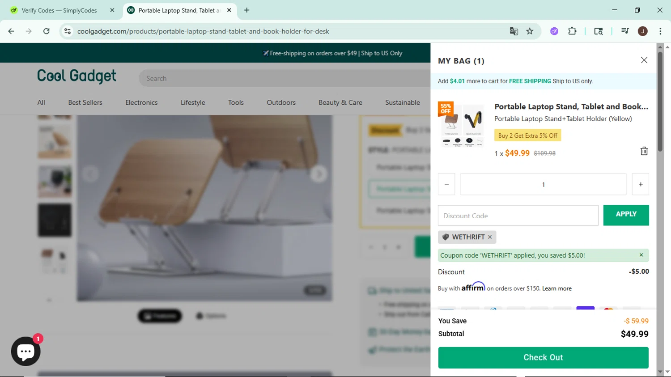
Task: Open the Translate page icon
Action: tap(514, 31)
